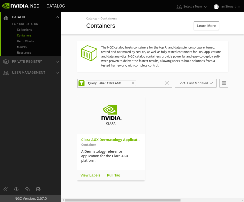244x202 pixels.
Task: Expand the Private Registry section
Action: 30,62
